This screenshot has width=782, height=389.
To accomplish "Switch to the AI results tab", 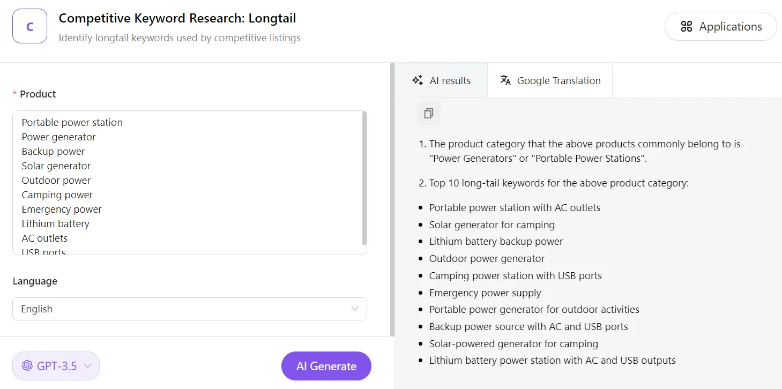I will (441, 80).
